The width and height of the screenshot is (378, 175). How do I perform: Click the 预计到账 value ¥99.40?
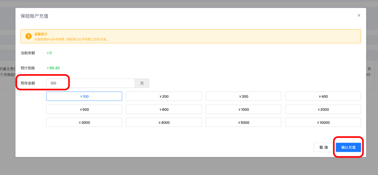53,68
